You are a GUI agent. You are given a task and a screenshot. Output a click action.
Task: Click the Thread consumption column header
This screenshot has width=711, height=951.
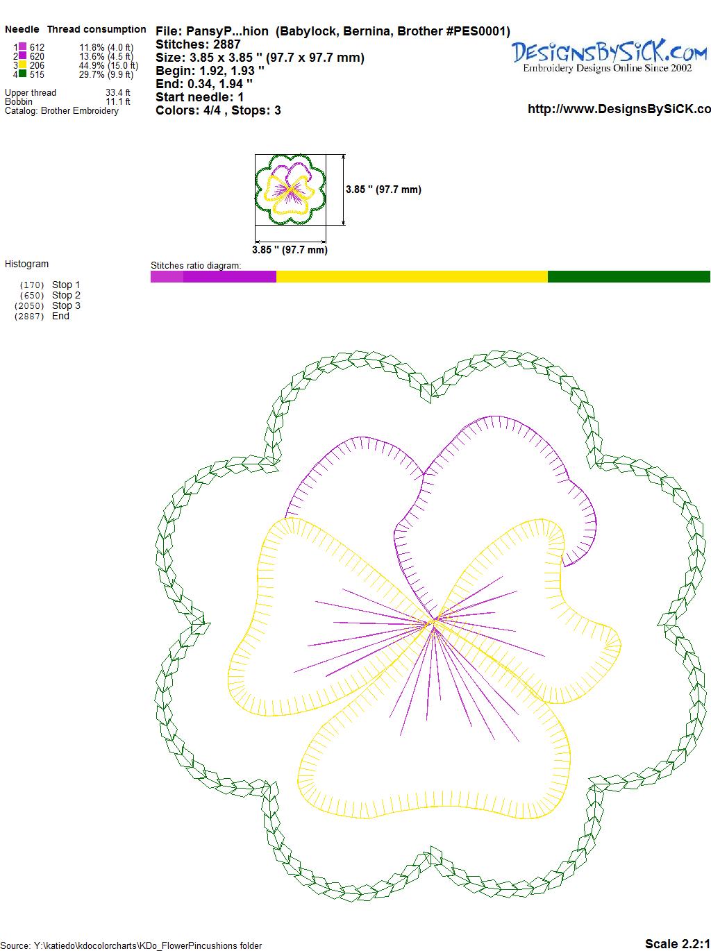(x=97, y=29)
